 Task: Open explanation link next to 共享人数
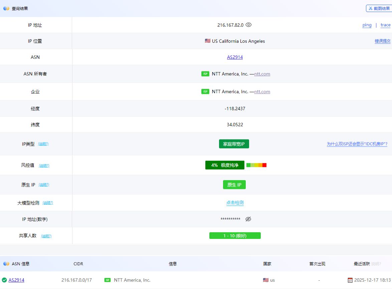pyautogui.click(x=46, y=236)
